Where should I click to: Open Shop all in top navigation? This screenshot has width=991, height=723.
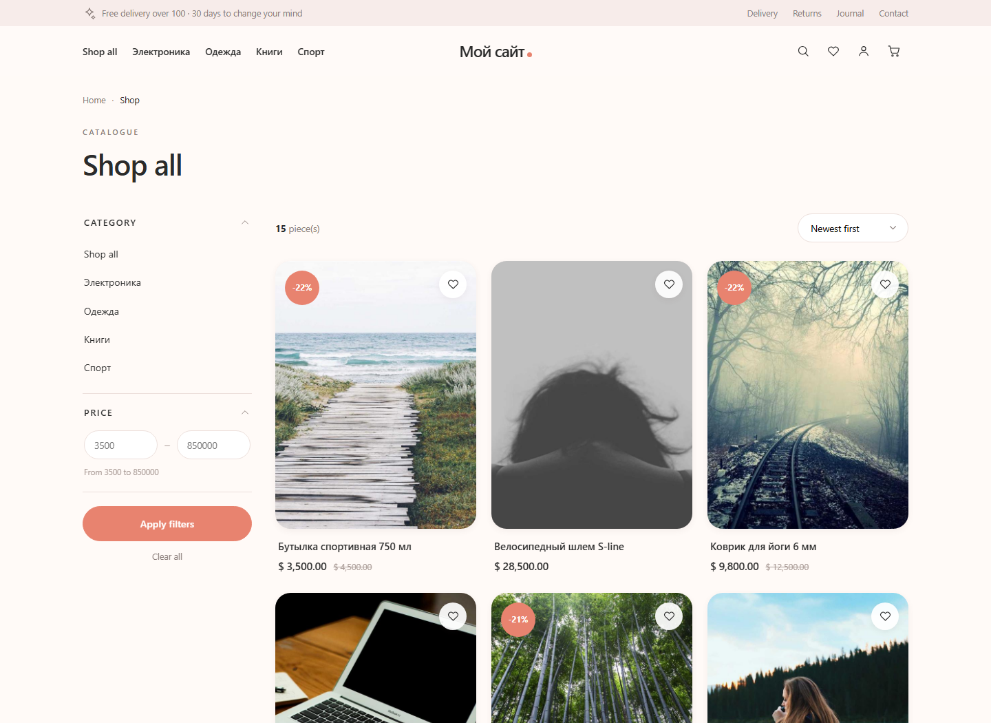coord(100,52)
